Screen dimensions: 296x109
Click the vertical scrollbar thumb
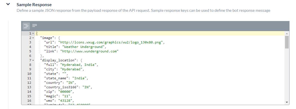tap(287, 42)
